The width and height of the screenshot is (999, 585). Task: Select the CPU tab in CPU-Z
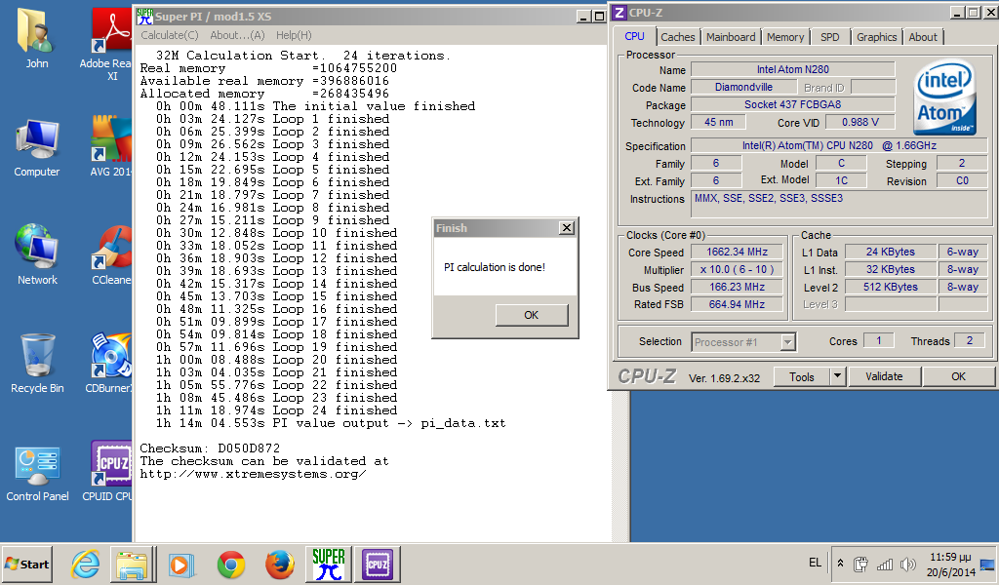point(634,36)
